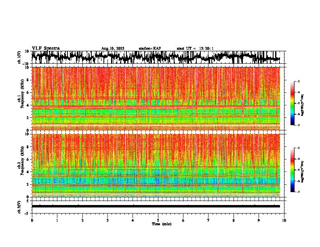Image resolution: width=320 pixels, height=247 pixels.
Task: Click the 'station=KAP' label
Action: (150, 48)
